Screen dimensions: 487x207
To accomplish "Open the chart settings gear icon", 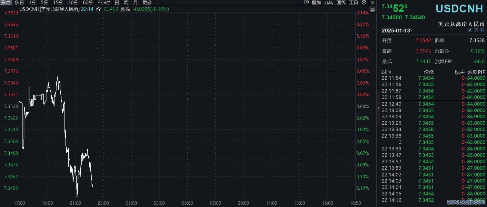I will [364, 3].
